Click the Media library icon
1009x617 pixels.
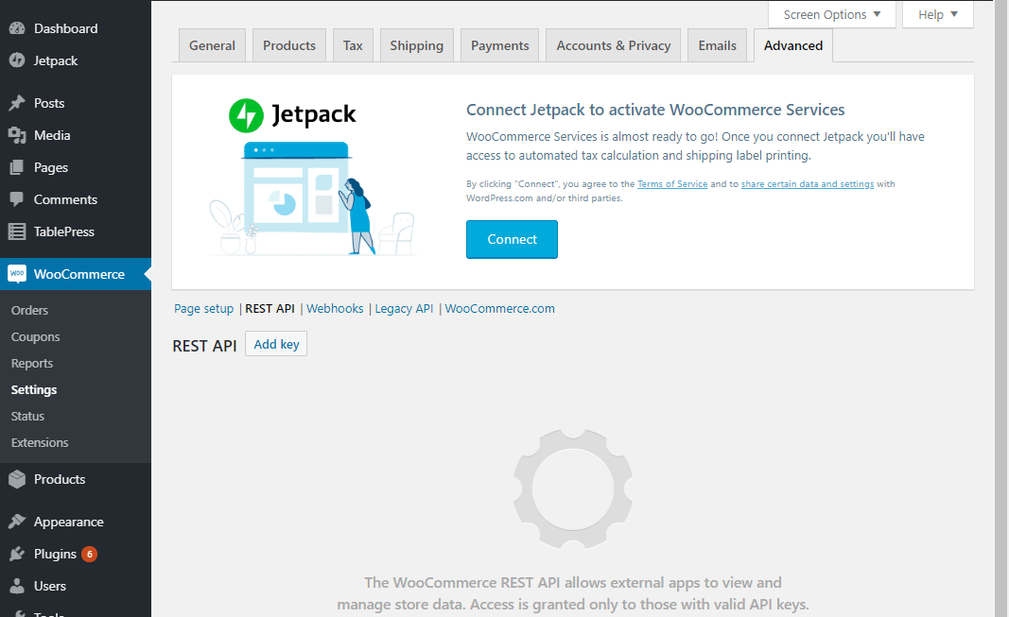pyautogui.click(x=17, y=135)
